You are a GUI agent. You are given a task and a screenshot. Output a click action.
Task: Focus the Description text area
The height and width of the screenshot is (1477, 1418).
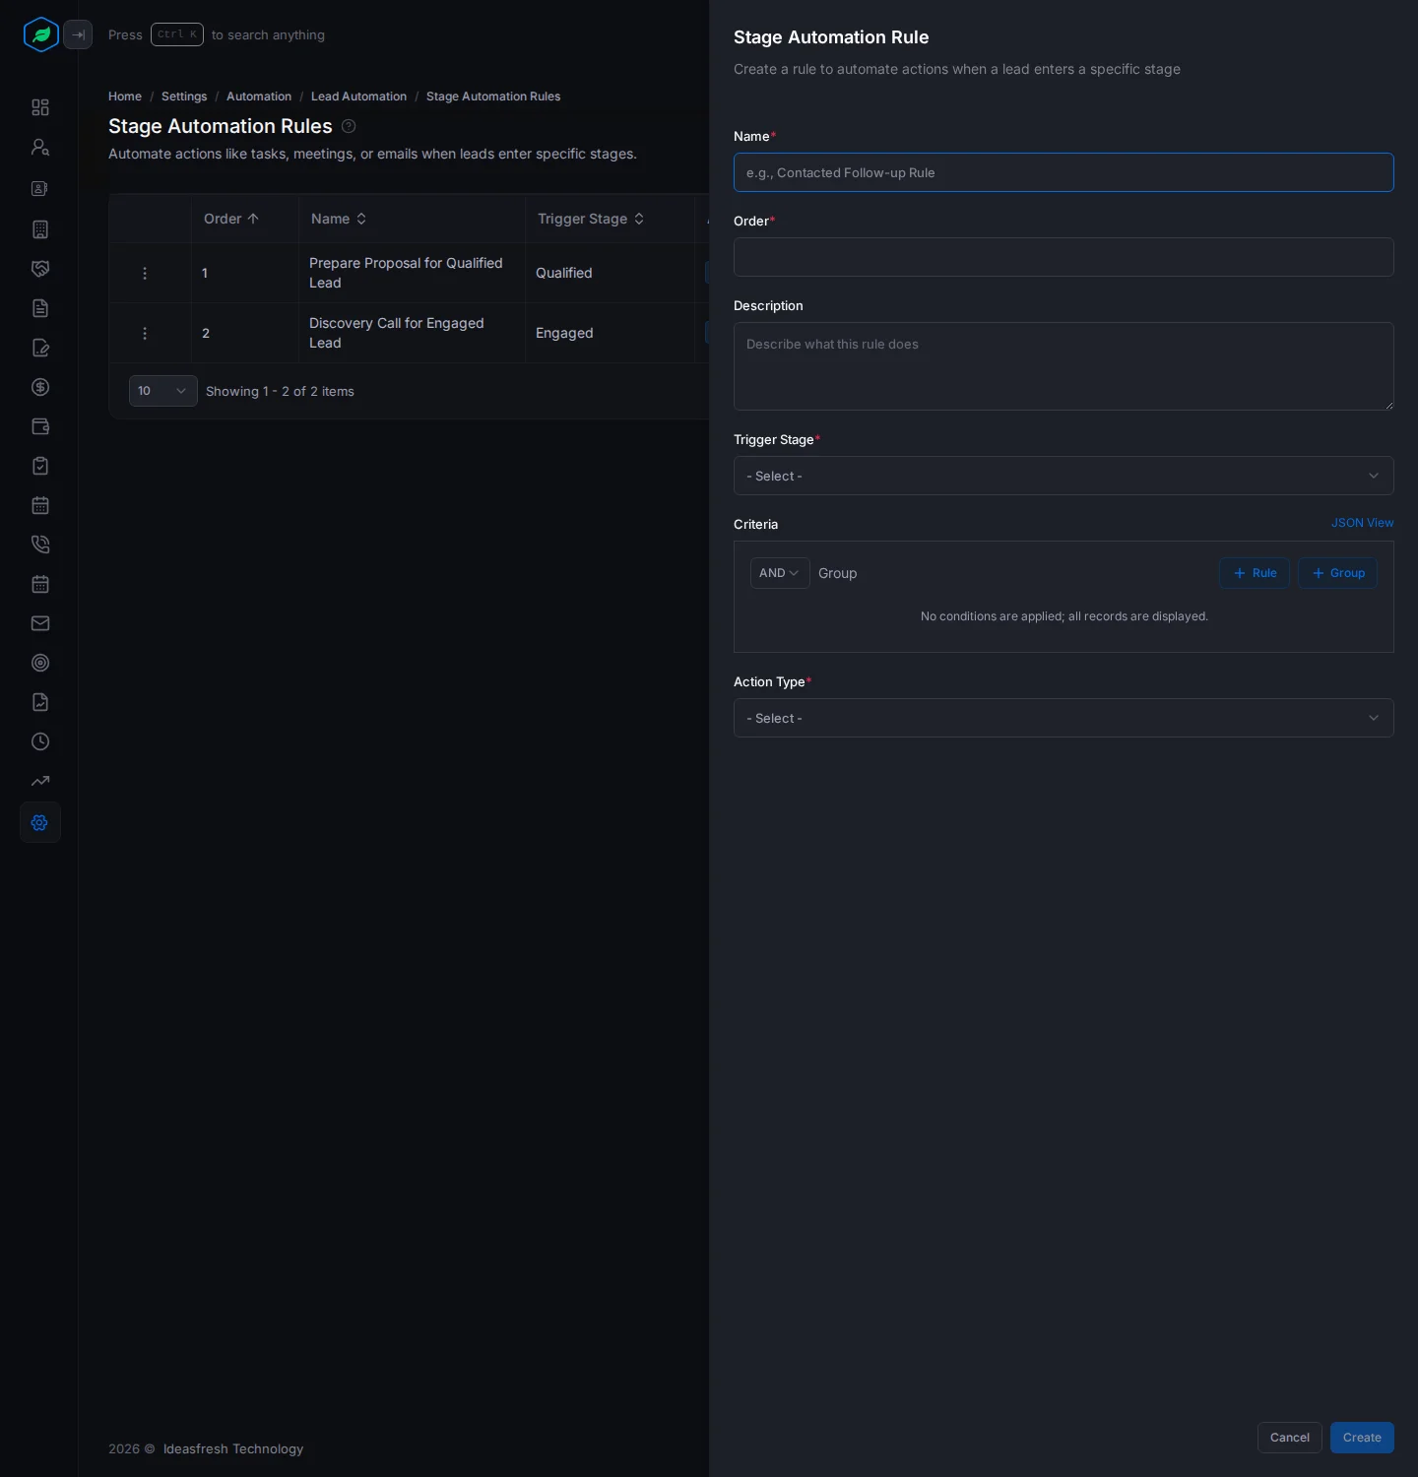coord(1063,366)
